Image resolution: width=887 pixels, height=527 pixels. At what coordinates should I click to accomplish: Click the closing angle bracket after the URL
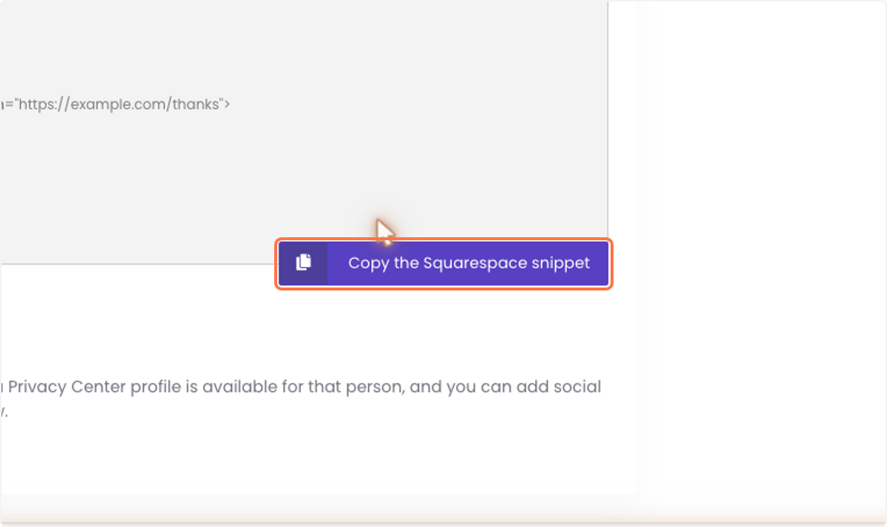[226, 104]
